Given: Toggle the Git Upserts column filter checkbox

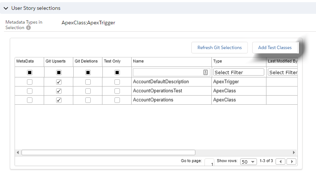Looking at the screenshot, I should pos(59,73).
